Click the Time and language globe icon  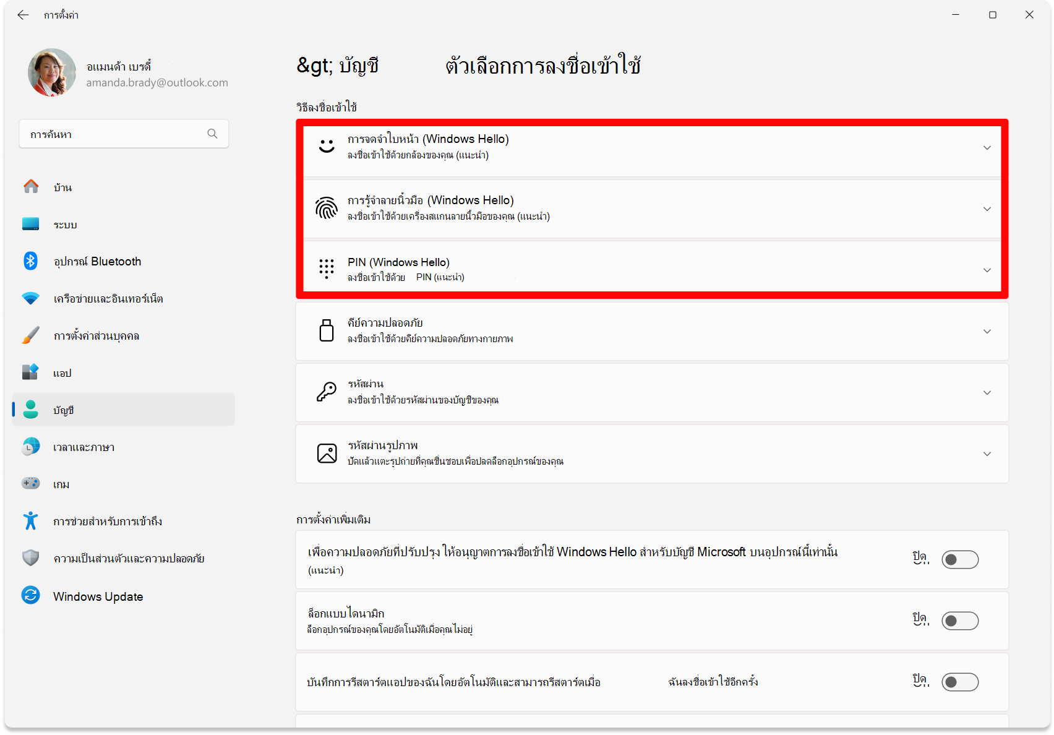click(x=30, y=446)
